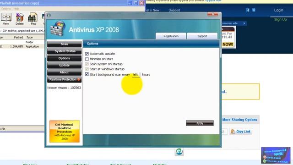Click the NOW! advertisement button
The height and width of the screenshot is (165, 293).
228,44
